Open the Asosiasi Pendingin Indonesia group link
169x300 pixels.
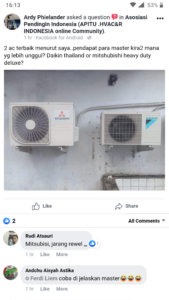[85, 24]
